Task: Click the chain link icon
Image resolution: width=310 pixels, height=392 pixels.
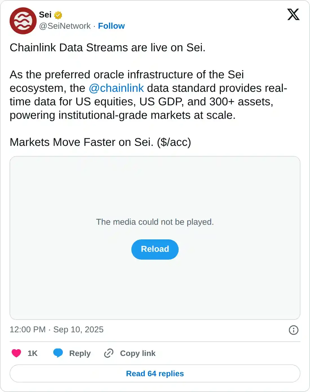Action: pos(109,353)
